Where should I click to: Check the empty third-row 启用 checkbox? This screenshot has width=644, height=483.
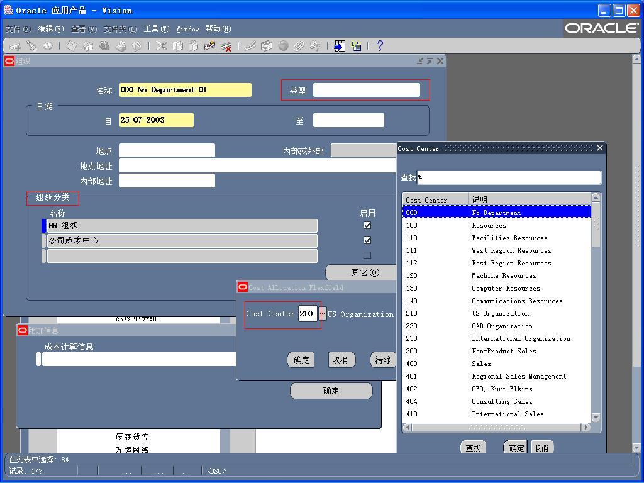pyautogui.click(x=367, y=255)
